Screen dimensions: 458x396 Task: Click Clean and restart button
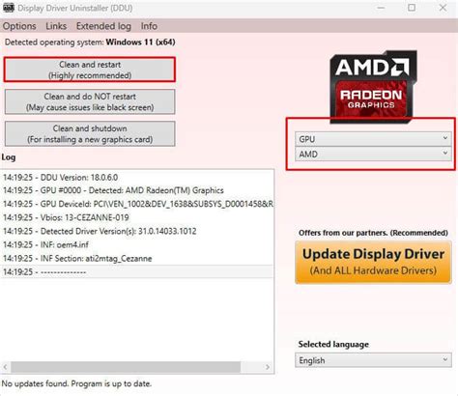tap(90, 70)
